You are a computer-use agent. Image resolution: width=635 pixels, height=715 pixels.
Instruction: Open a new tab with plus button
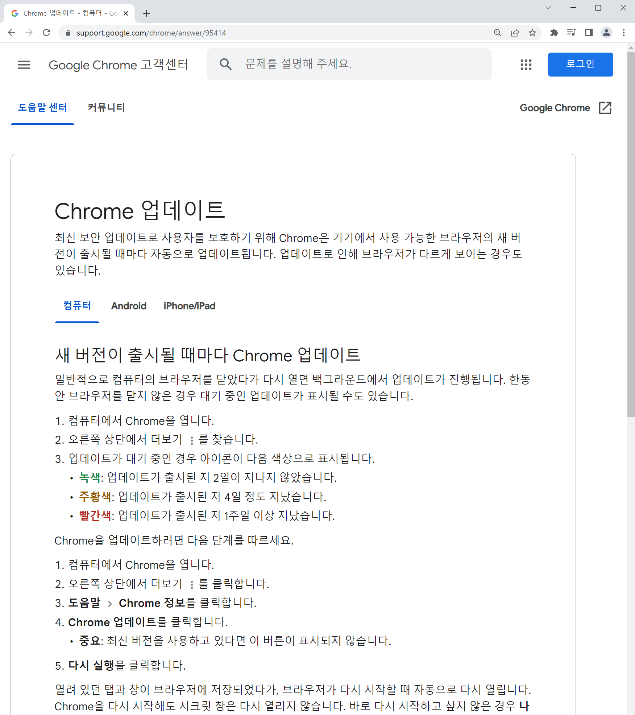click(146, 13)
